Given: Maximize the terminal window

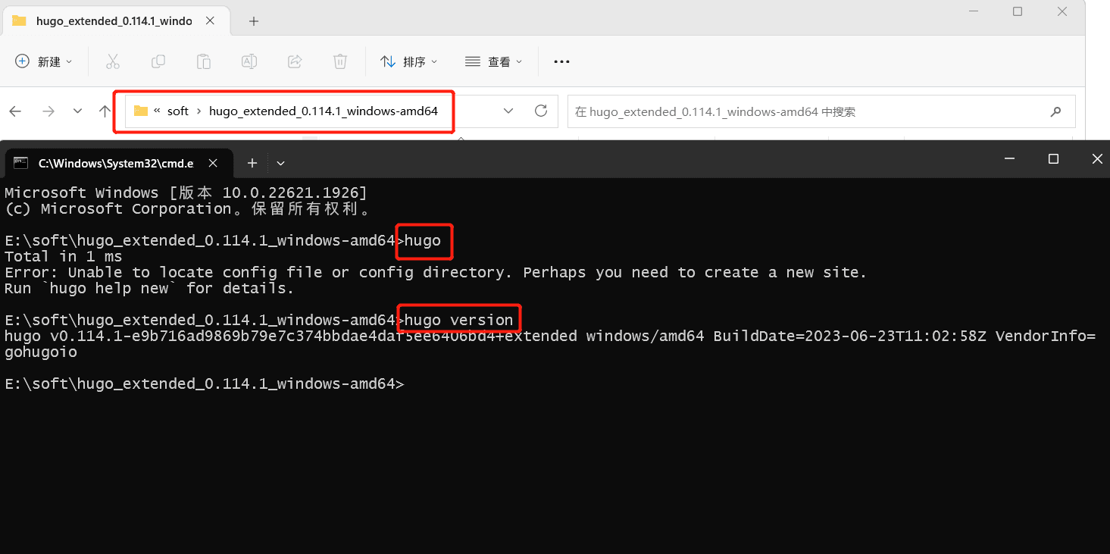Looking at the screenshot, I should (1053, 158).
